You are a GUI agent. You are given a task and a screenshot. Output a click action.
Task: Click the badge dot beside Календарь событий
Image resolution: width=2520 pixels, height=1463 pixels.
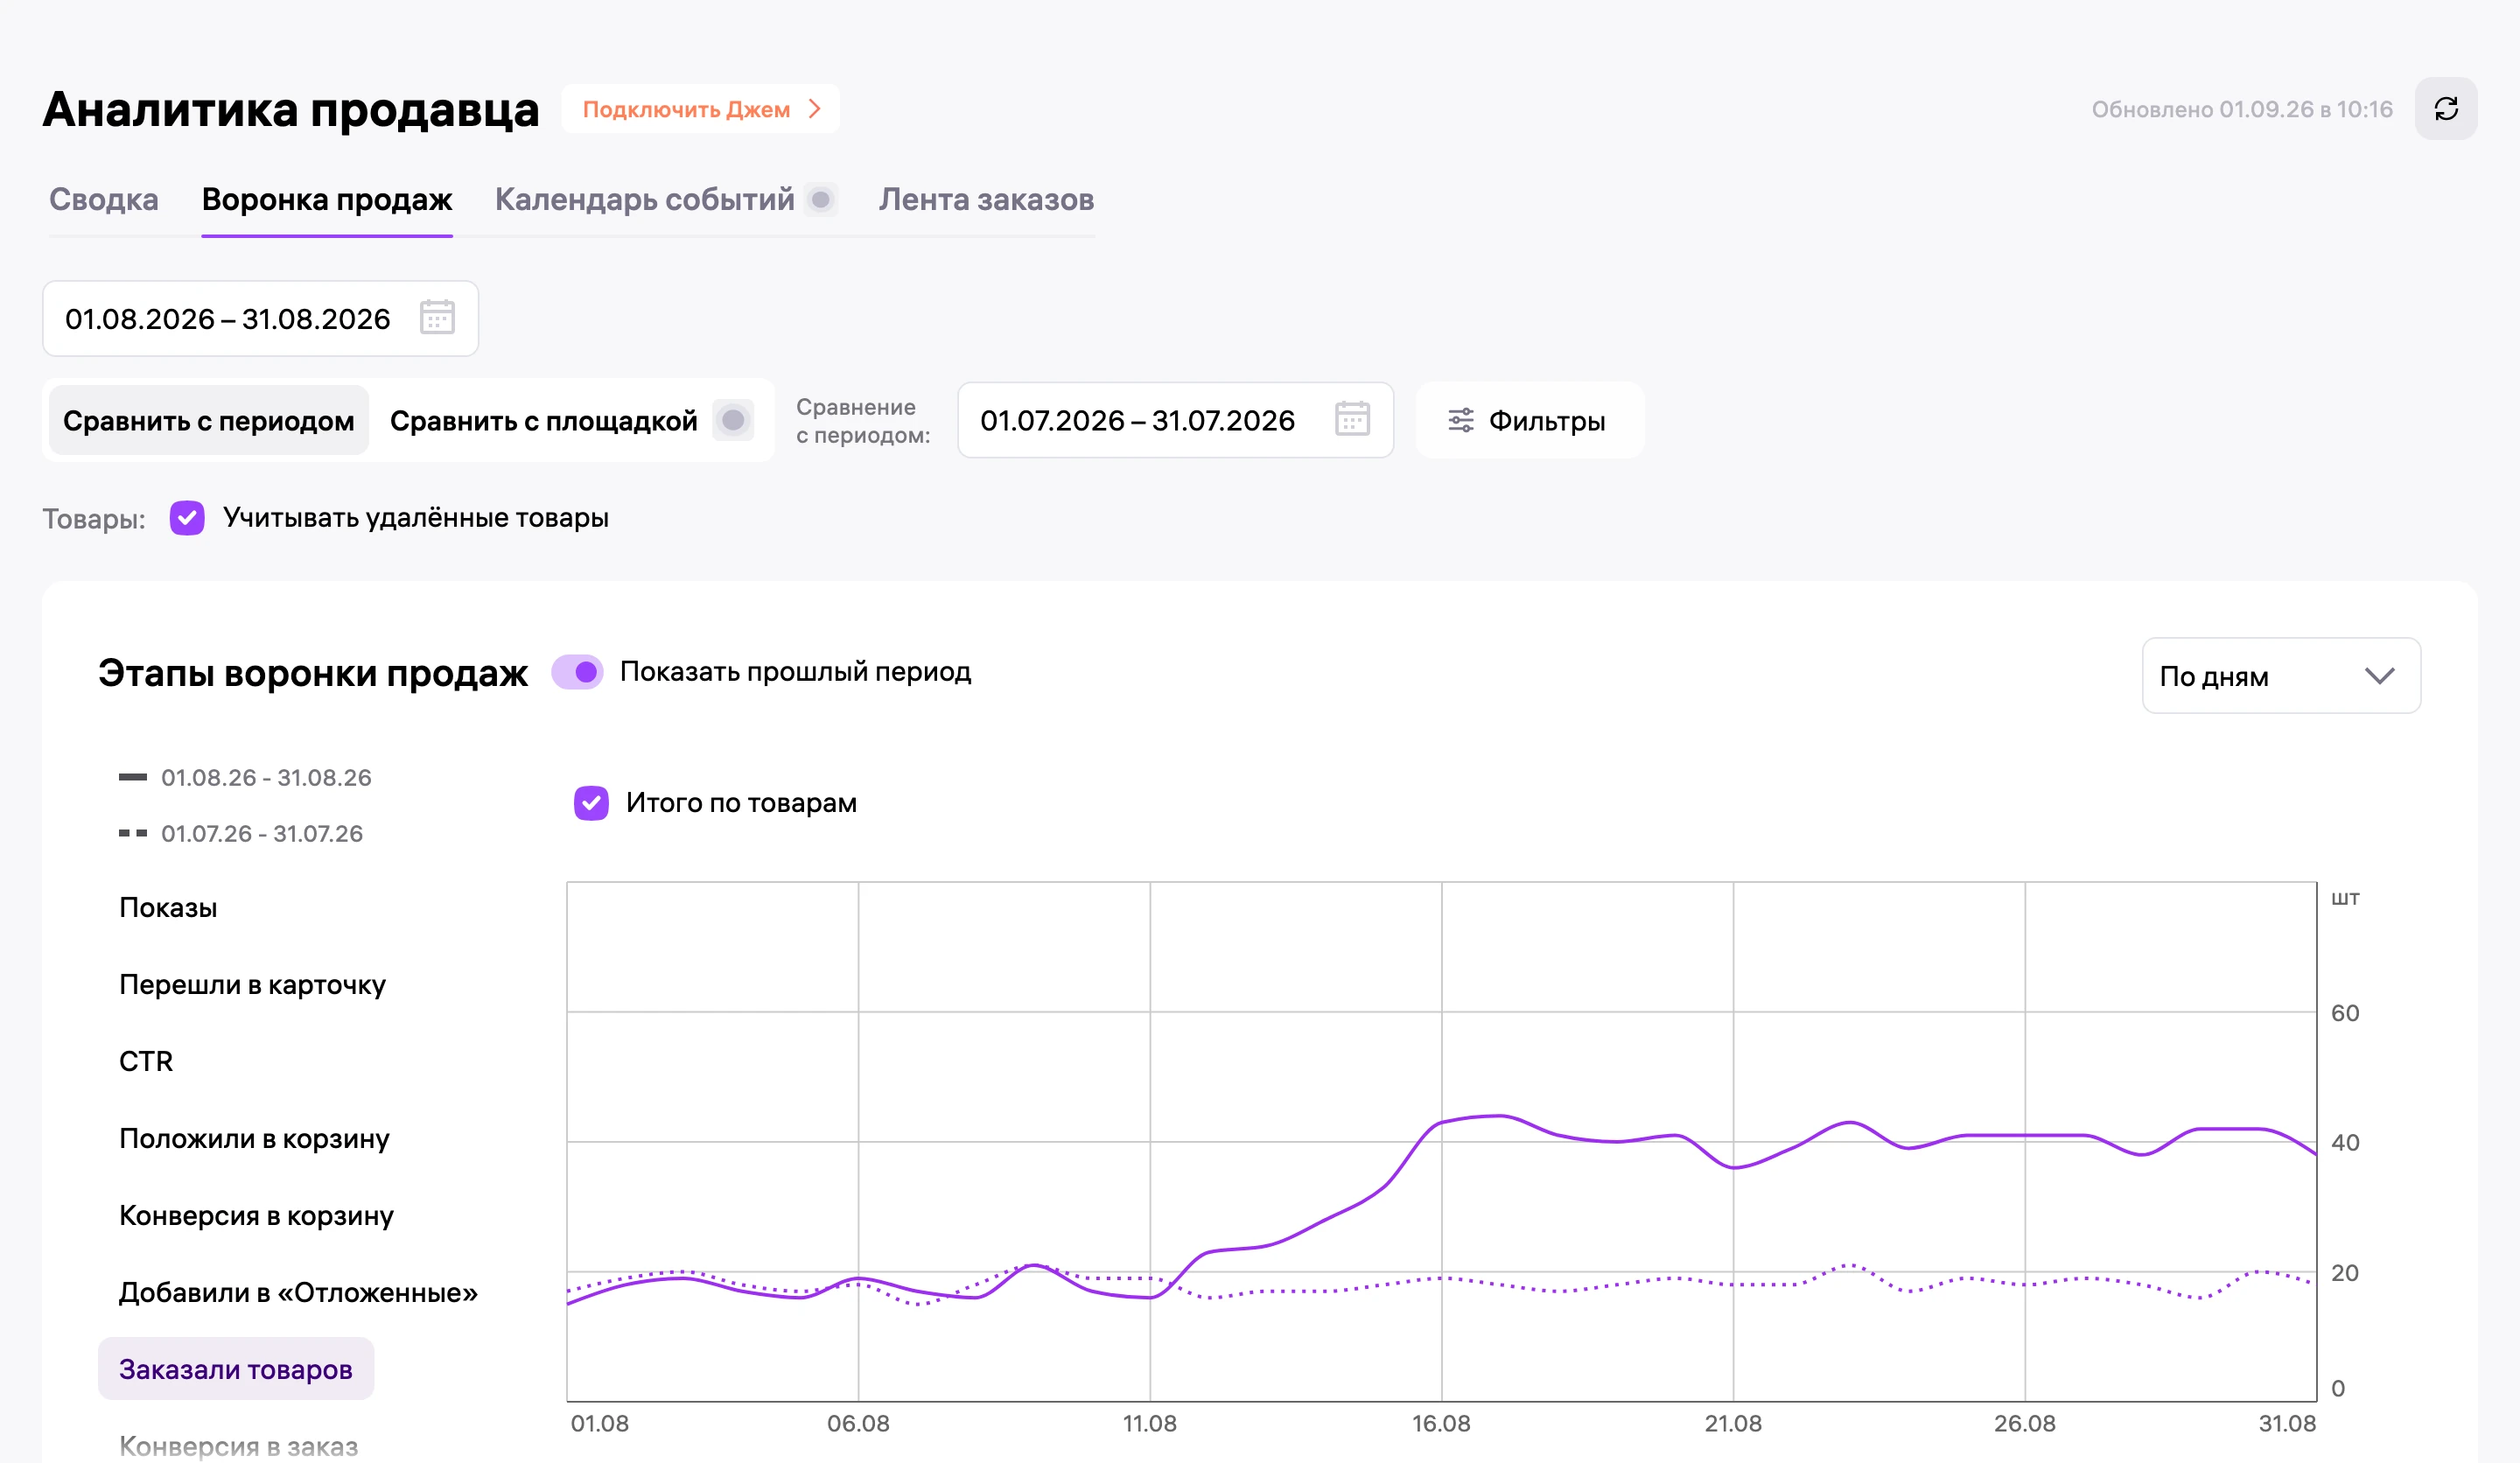(820, 200)
